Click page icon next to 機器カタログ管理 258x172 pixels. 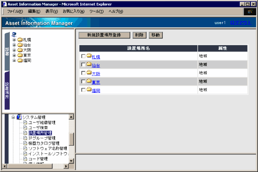click(25, 143)
